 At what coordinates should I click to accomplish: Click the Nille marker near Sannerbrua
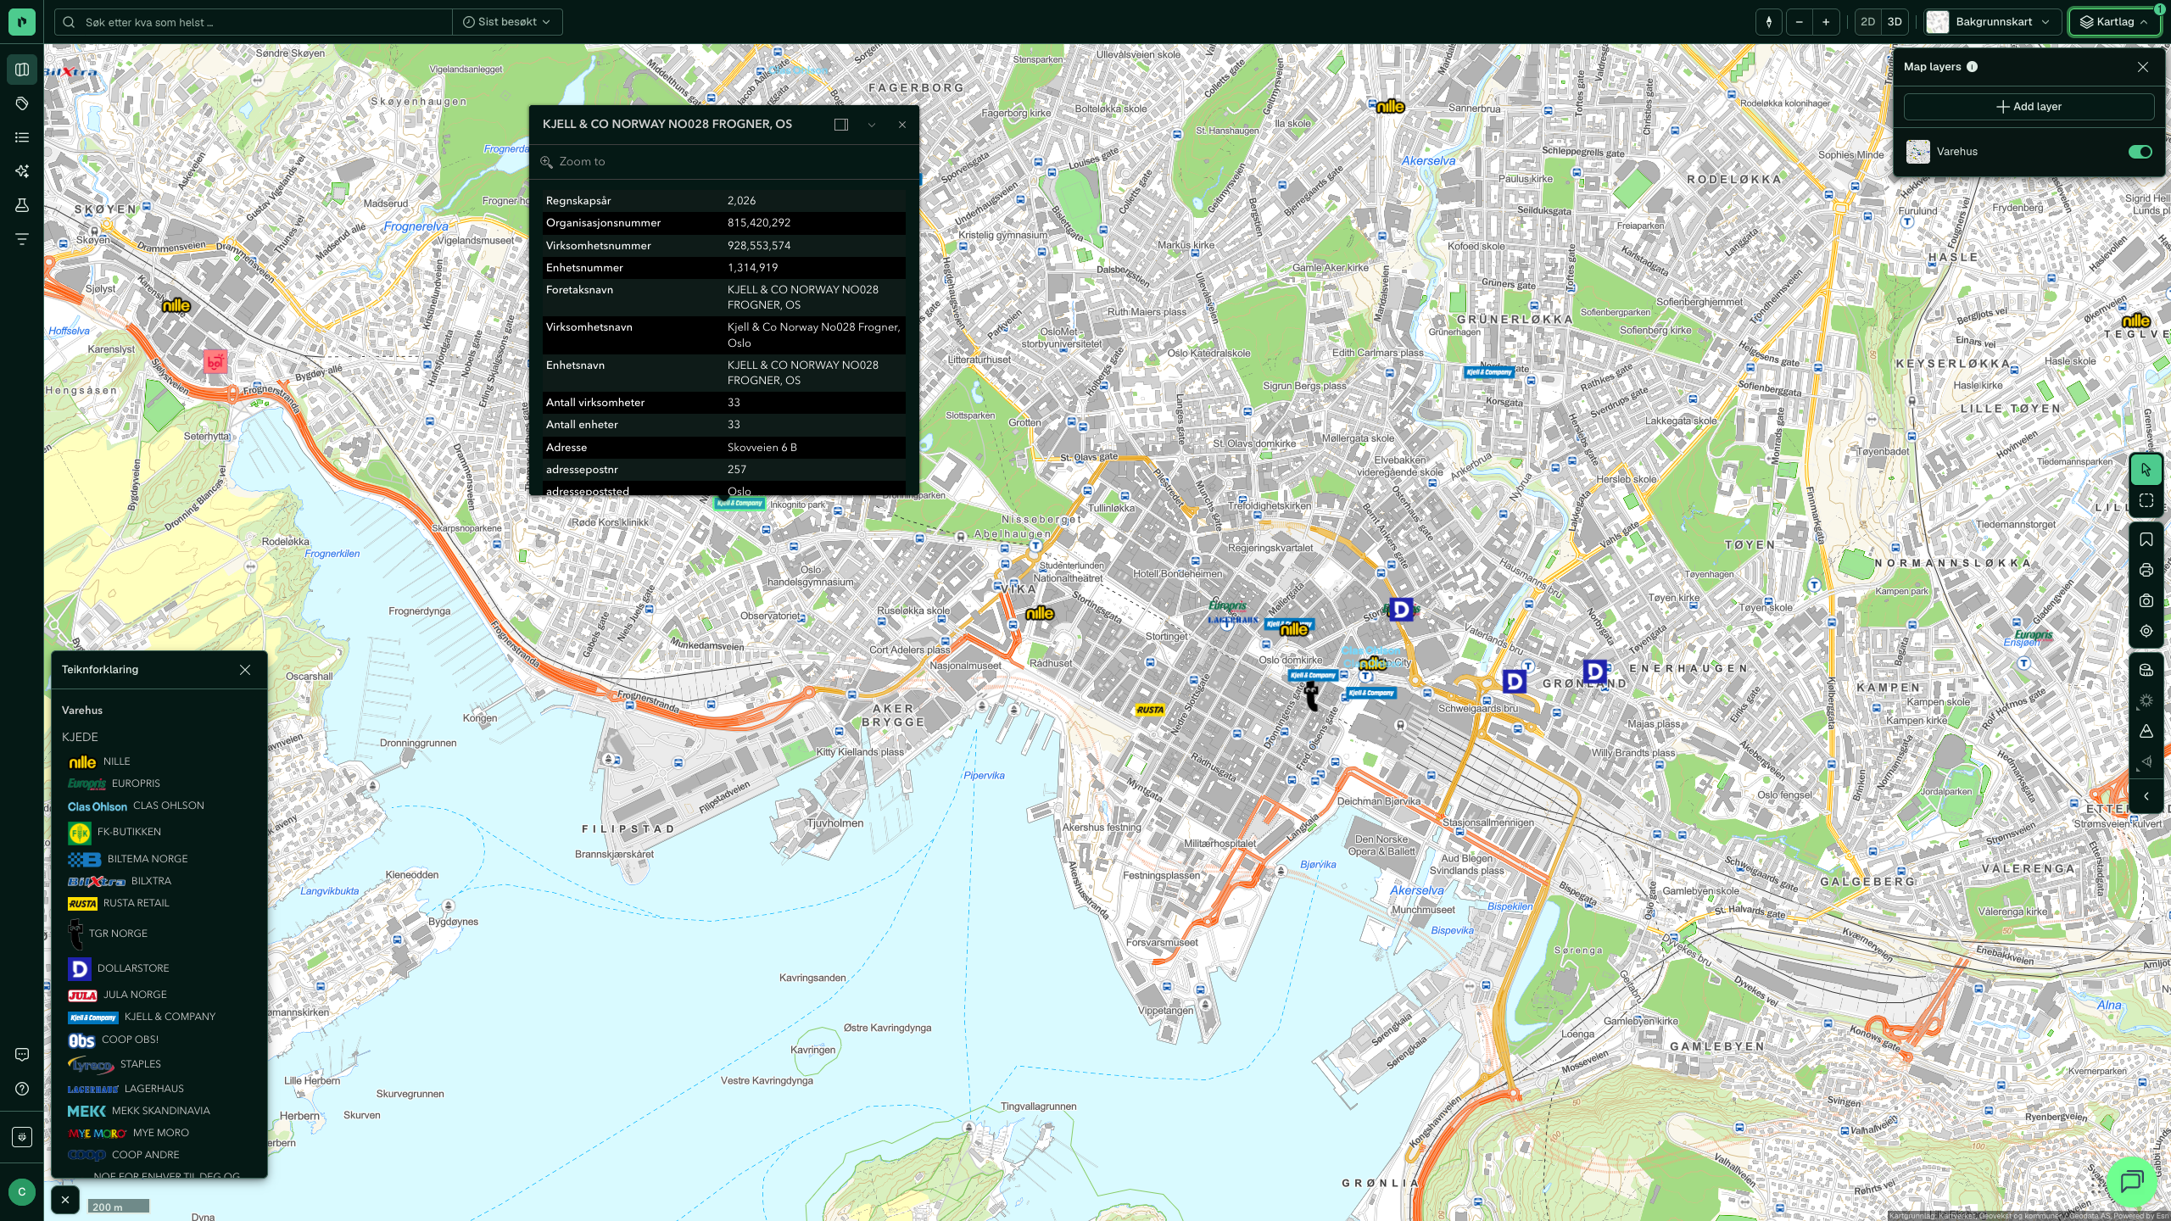pyautogui.click(x=1391, y=106)
